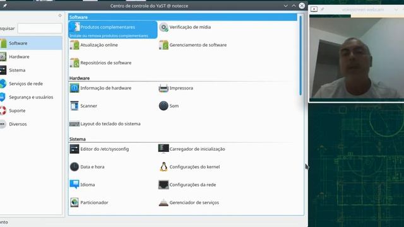Open Informação de hardware icon
The height and width of the screenshot is (227, 404).
point(74,88)
